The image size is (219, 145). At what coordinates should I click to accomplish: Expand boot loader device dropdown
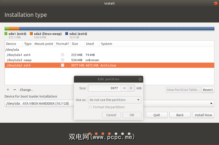click(x=211, y=104)
